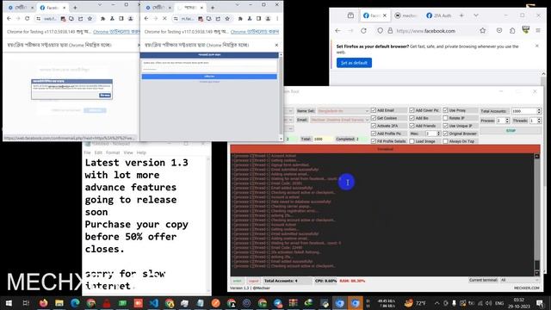The image size is (551, 310).
Task: Stop page loading in middle Chrome window
Action: point(164,18)
